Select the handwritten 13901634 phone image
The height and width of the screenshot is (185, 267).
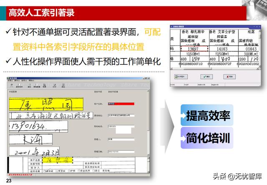pos(38,127)
